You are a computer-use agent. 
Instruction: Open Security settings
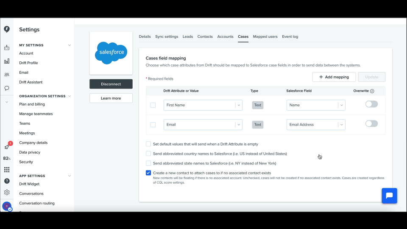click(x=26, y=162)
